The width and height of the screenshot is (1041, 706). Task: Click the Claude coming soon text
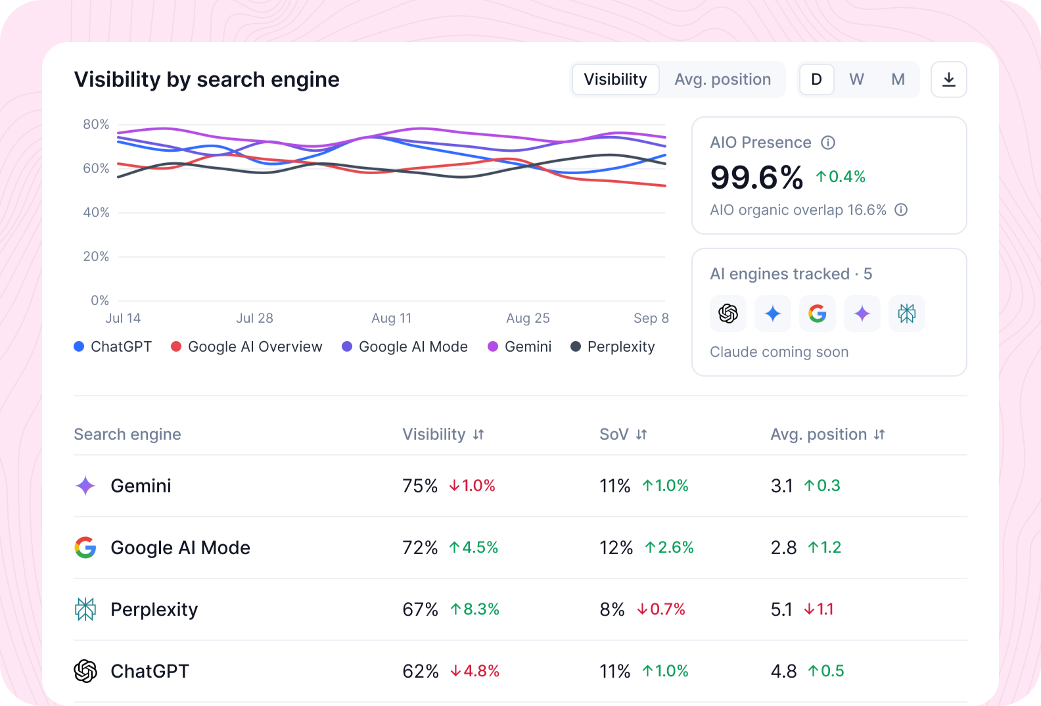[x=779, y=352]
